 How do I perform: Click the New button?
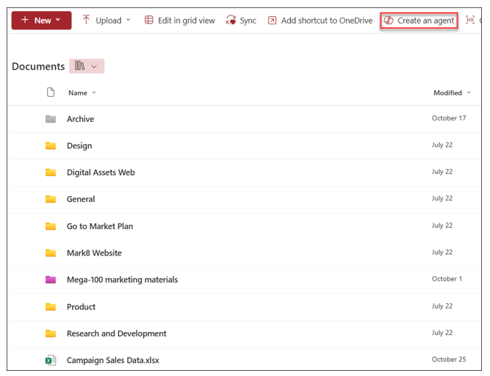[41, 21]
